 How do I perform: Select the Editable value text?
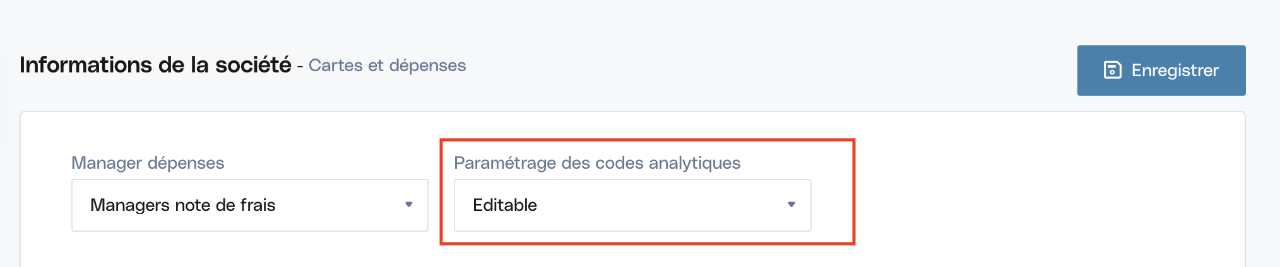click(x=505, y=205)
